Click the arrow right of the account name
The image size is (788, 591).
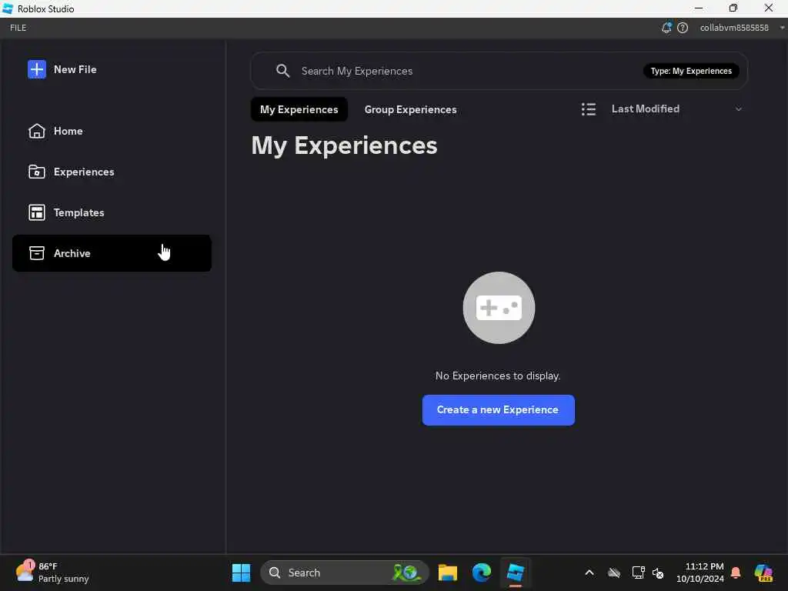click(x=782, y=28)
